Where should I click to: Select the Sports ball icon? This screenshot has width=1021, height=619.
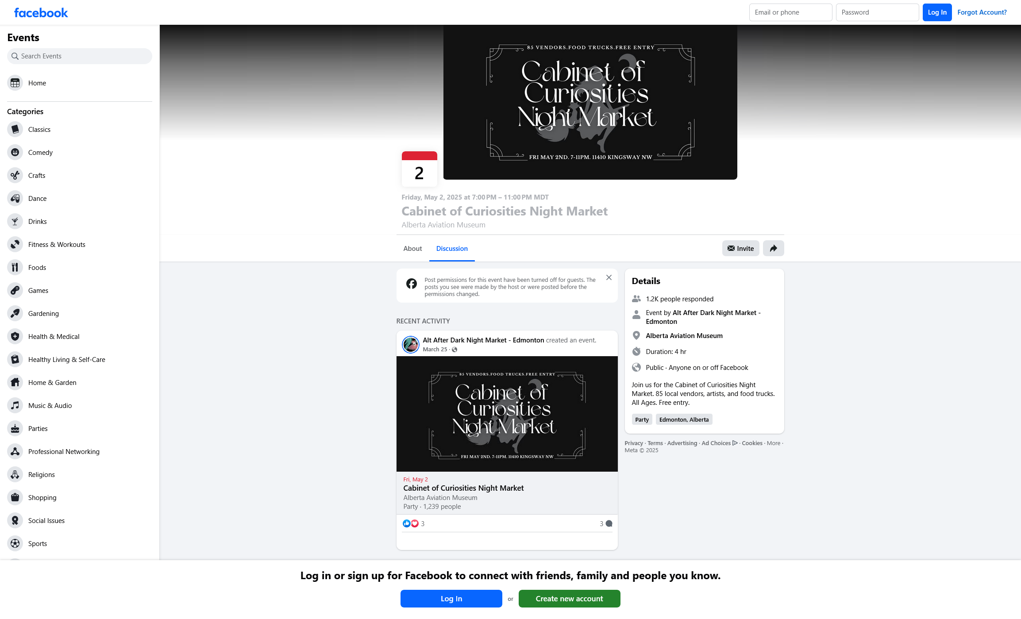pyautogui.click(x=15, y=543)
